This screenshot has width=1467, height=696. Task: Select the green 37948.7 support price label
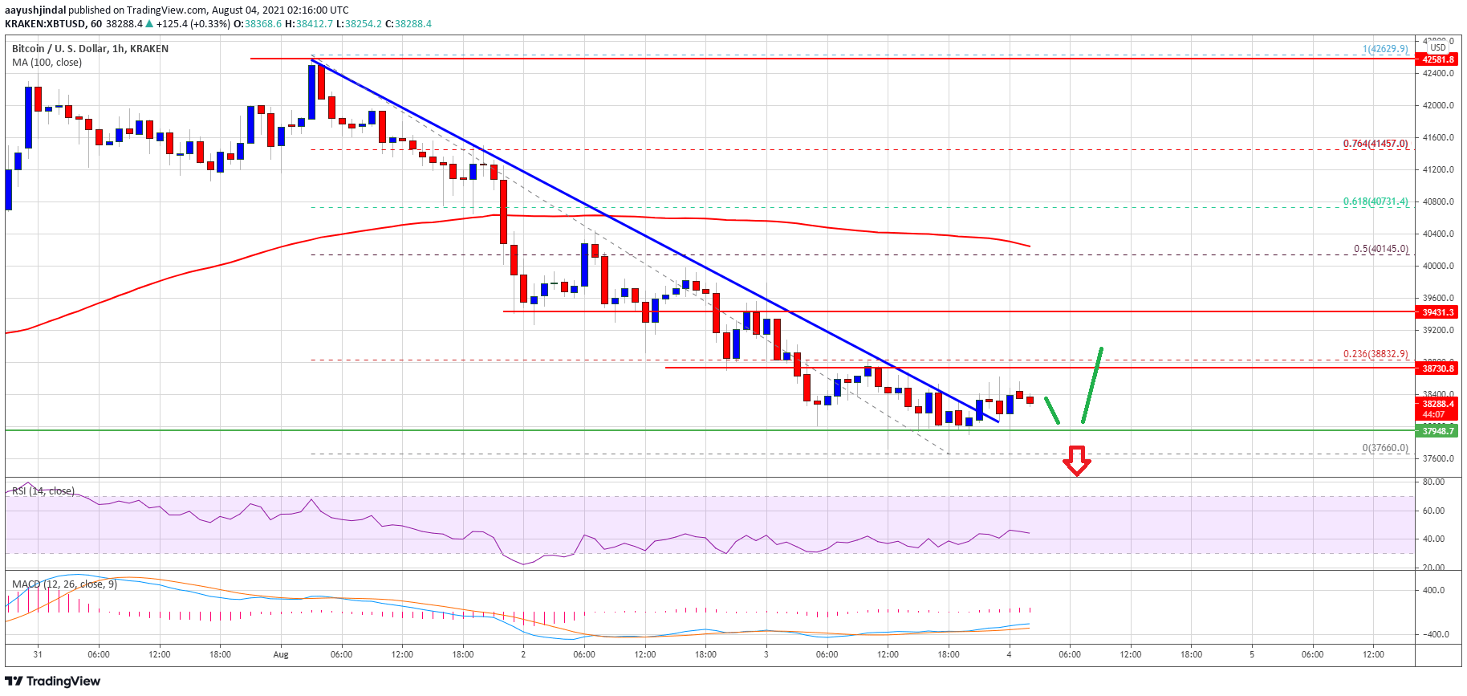pos(1438,431)
